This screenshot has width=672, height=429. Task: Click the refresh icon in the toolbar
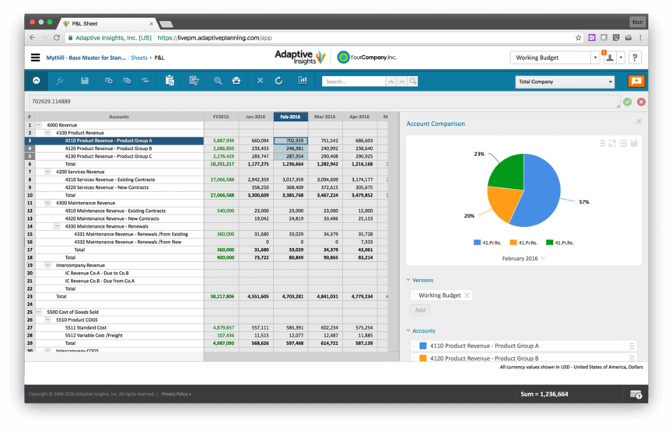tap(278, 81)
